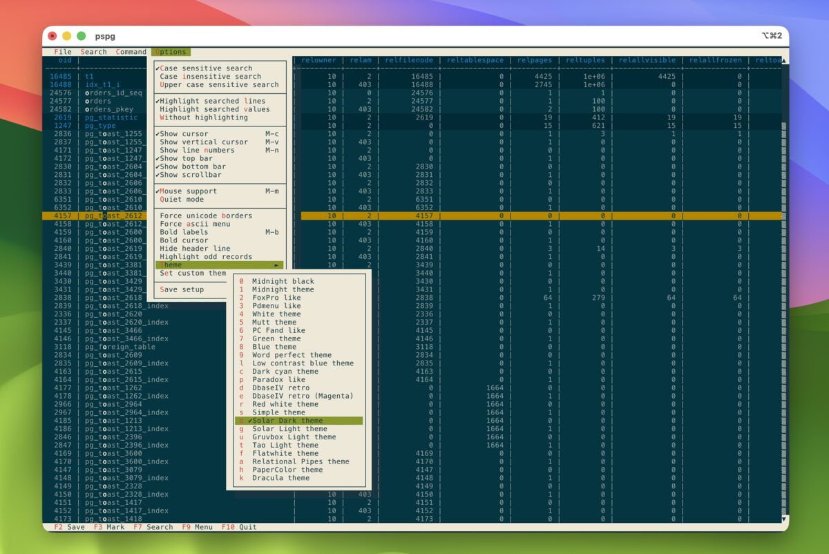The height and width of the screenshot is (554, 829).
Task: Click F7 Search in bottom bar
Action: tap(153, 527)
